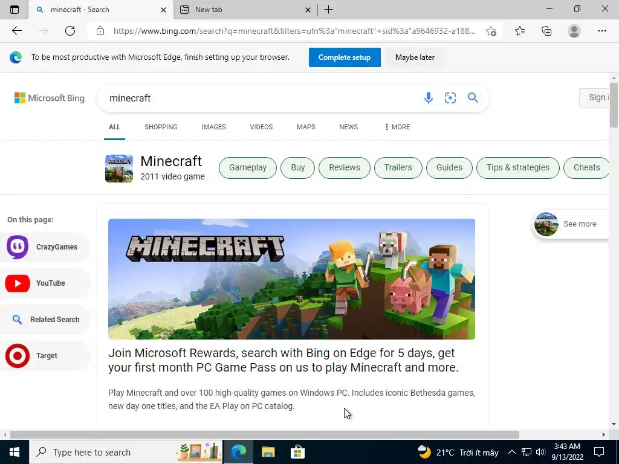Viewport: 619px width, 464px height.
Task: Select the Trailers chip
Action: point(398,168)
